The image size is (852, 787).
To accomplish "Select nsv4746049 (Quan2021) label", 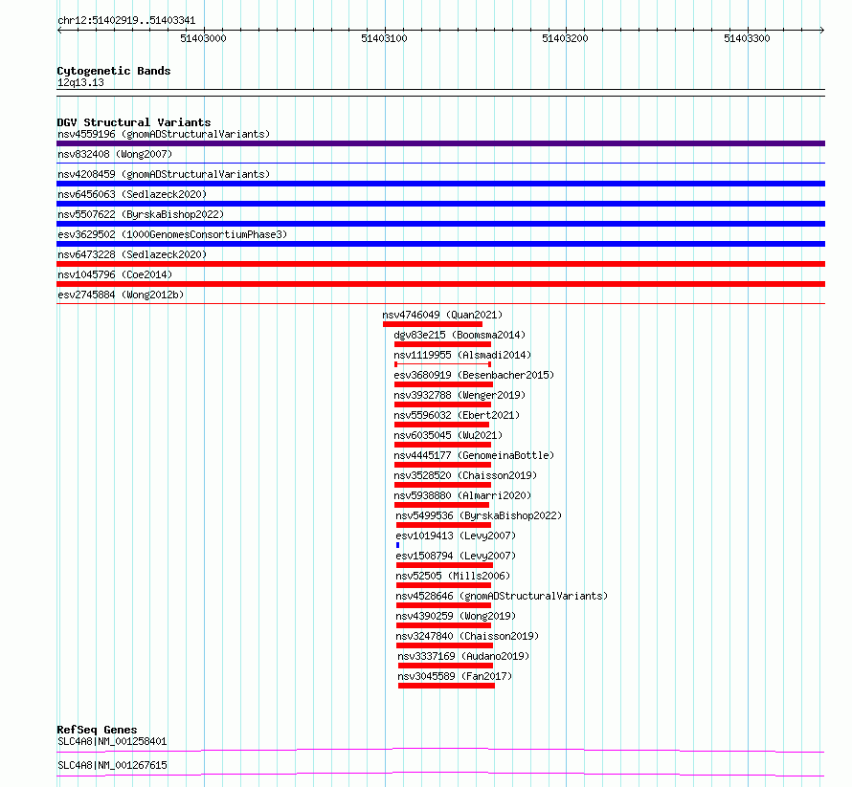I will (442, 315).
